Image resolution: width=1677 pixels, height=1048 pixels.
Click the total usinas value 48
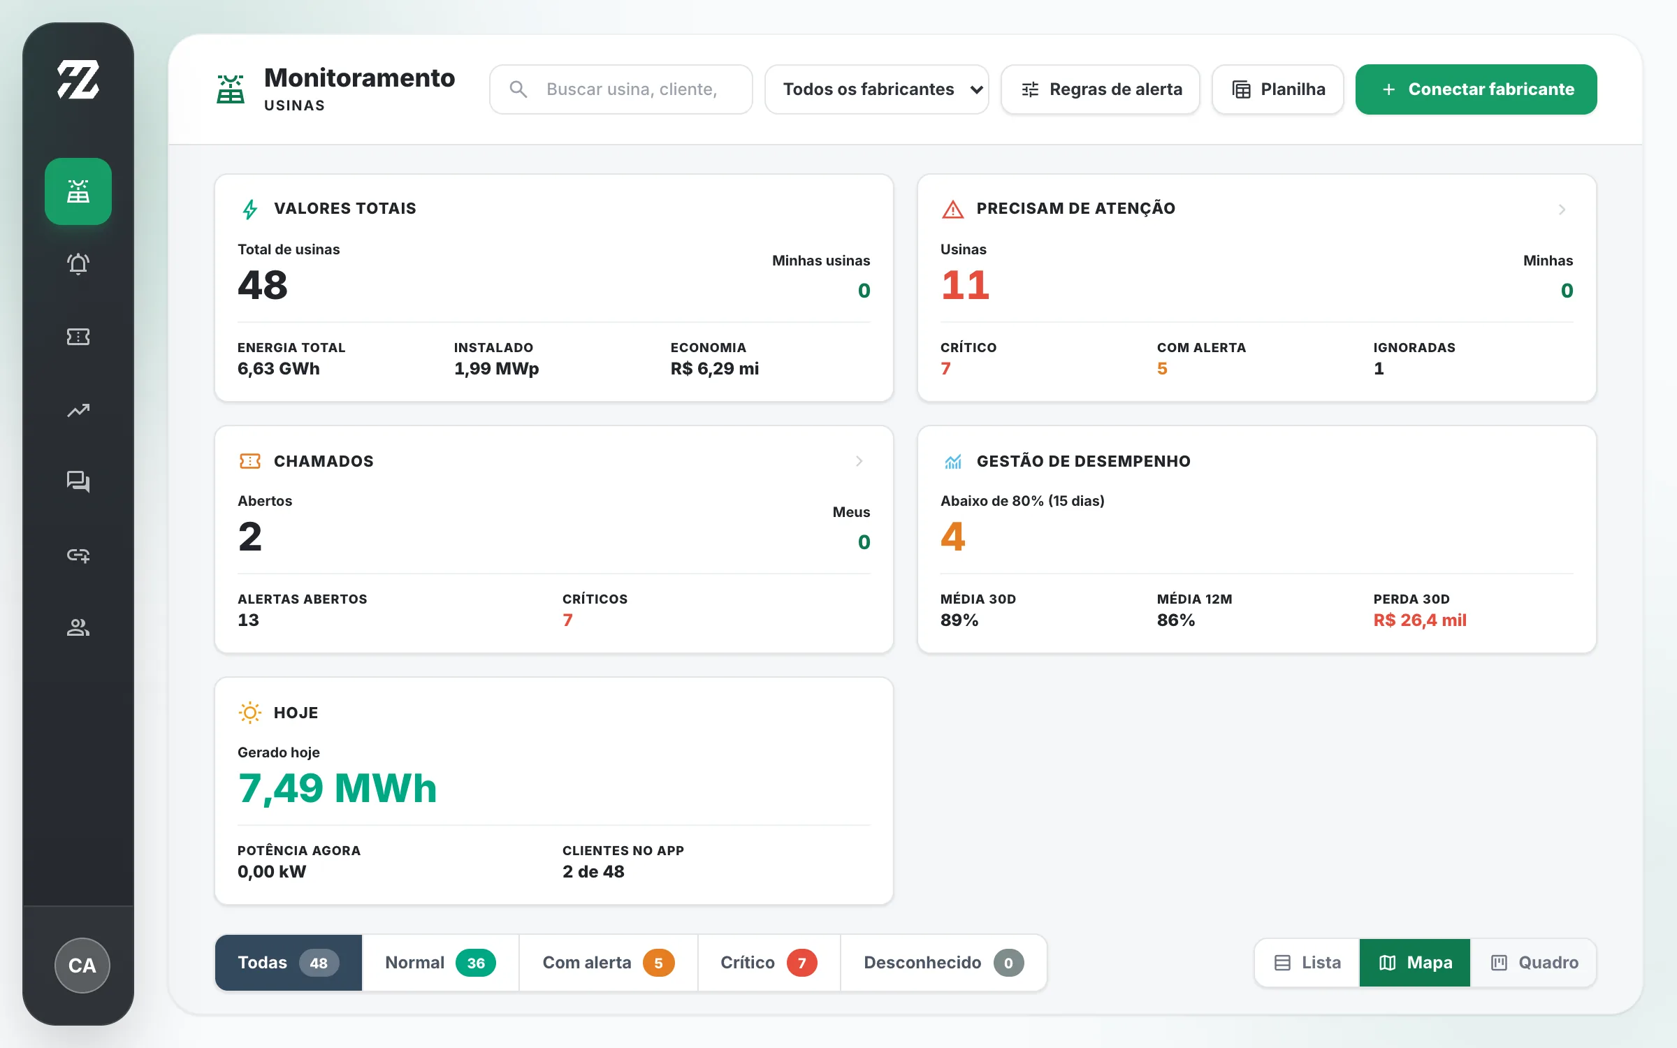pos(263,285)
